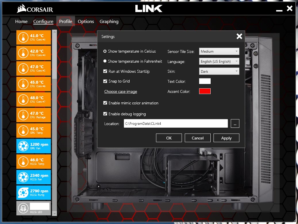
Task: Click the H115i LED icon
Action: coord(23,208)
